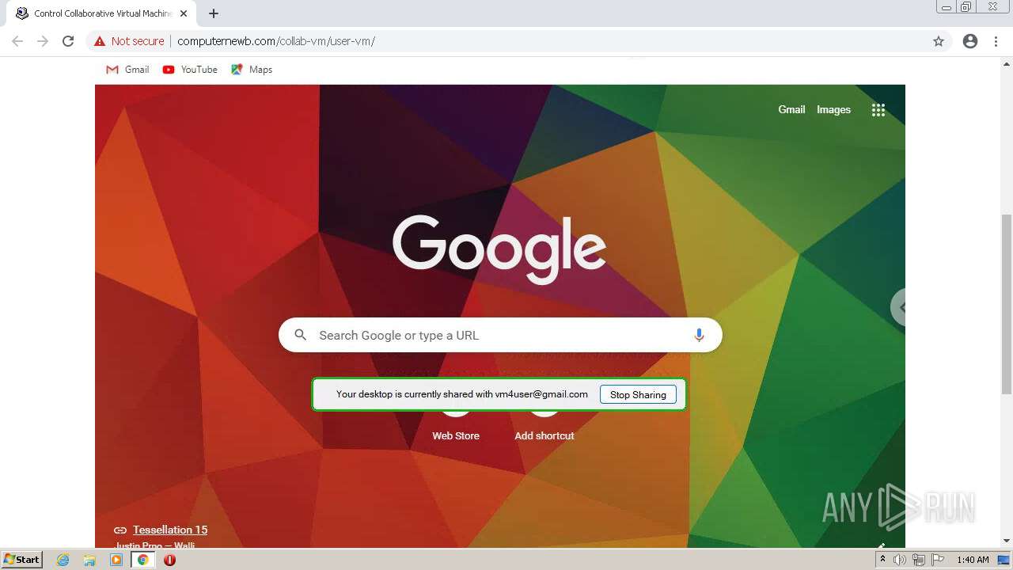The width and height of the screenshot is (1013, 570).
Task: Click the Not secure warning icon
Action: tap(99, 41)
